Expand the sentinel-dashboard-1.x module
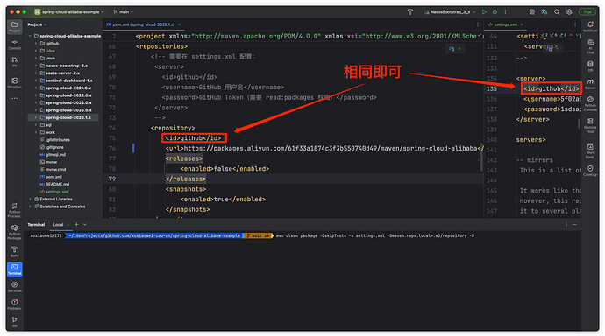 coord(36,80)
